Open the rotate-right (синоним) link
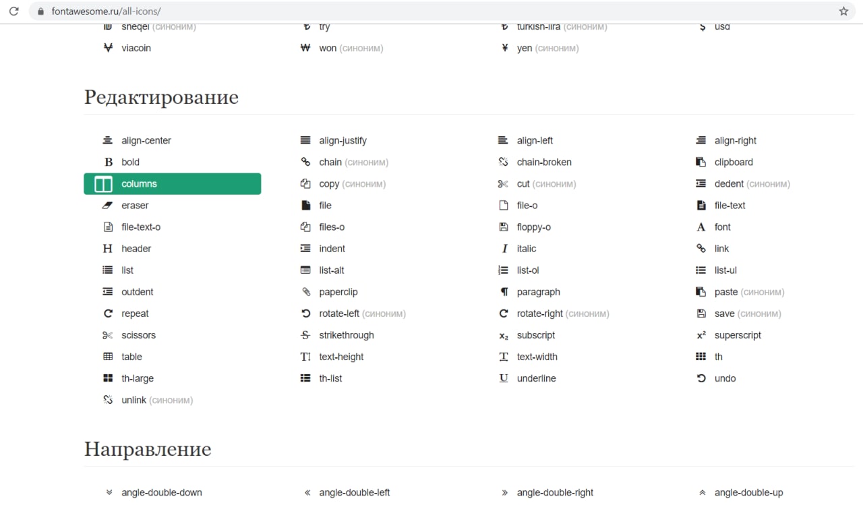The height and width of the screenshot is (505, 863). tap(563, 314)
